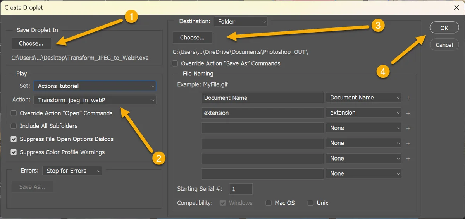This screenshot has height=219, width=465.
Task: Open the extension naming dropdown
Action: pos(364,113)
